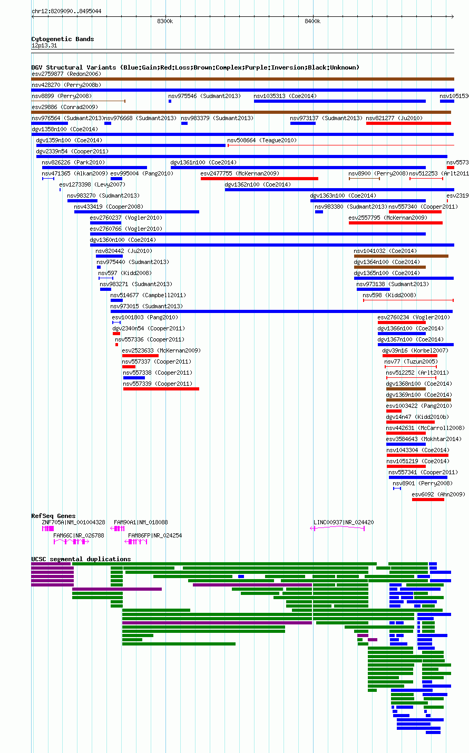Select nsv973137 (Sudmant2013) variant
Screen dimensions: 469x753
[326, 118]
